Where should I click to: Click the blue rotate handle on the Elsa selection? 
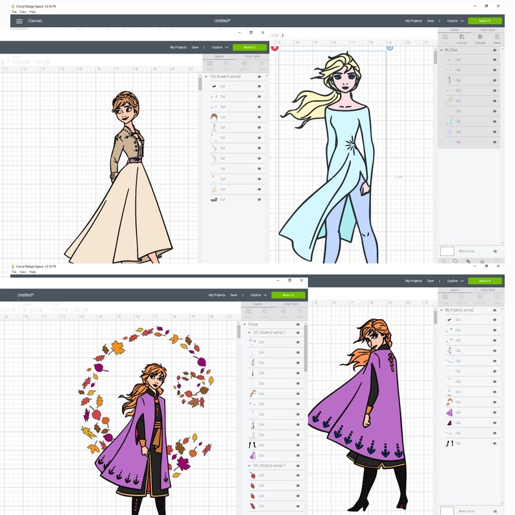pyautogui.click(x=390, y=47)
